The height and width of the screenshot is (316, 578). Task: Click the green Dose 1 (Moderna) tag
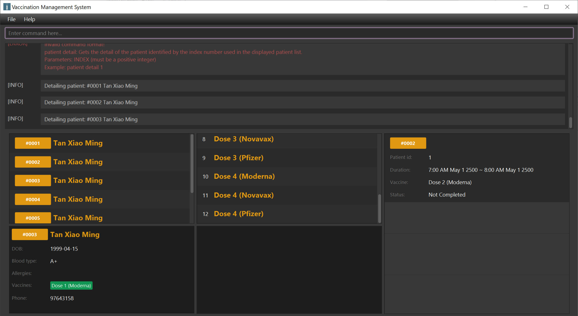tap(71, 286)
